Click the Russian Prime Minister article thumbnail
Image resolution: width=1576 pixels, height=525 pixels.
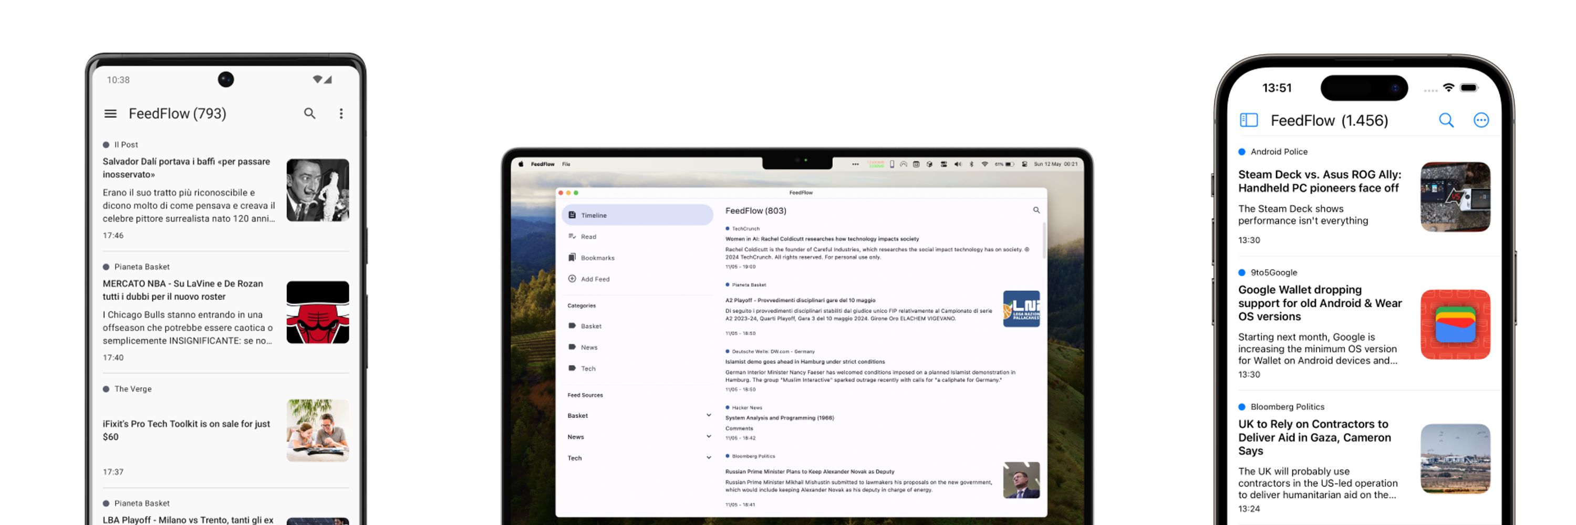(x=1021, y=480)
